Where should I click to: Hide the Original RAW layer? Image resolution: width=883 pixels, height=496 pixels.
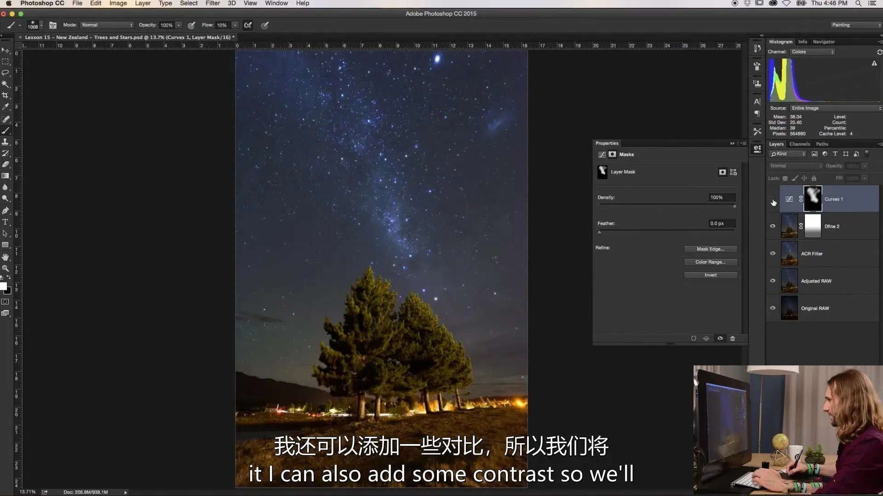(x=773, y=308)
